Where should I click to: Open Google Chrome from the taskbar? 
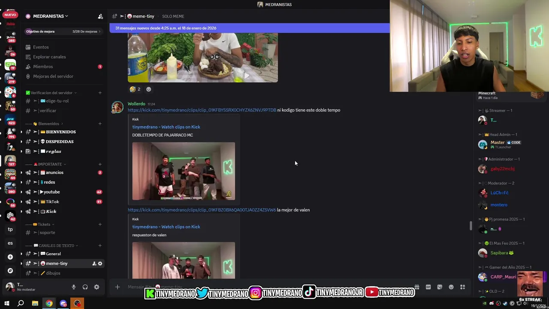[x=49, y=304]
